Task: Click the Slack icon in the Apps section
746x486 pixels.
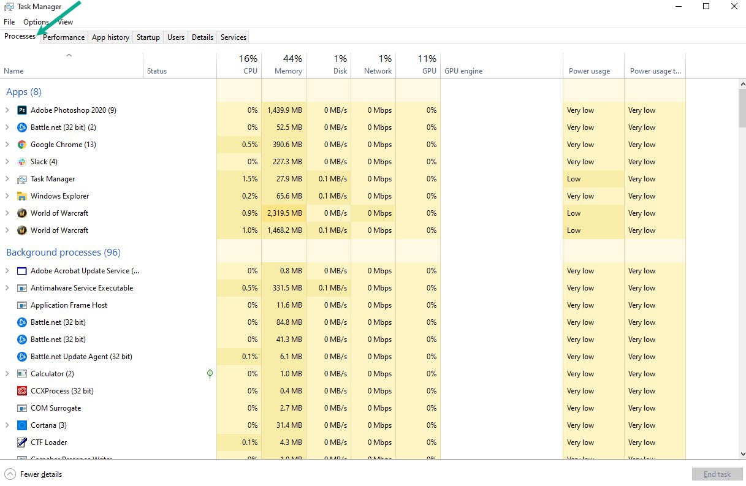Action: pyautogui.click(x=21, y=162)
